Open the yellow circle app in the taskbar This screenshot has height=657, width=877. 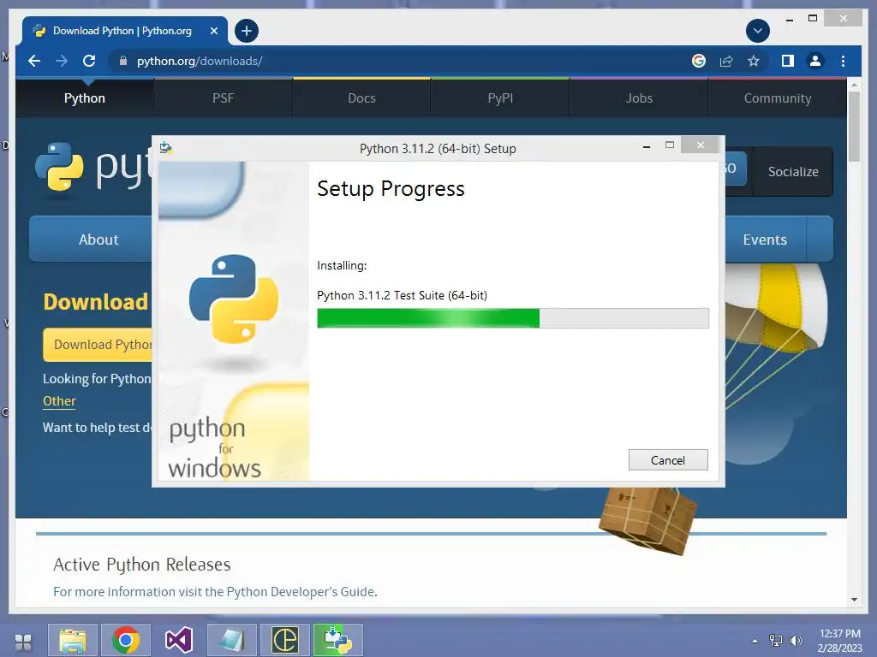(284, 640)
